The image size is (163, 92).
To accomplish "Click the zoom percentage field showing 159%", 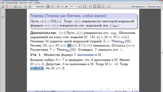I will point(72,7).
